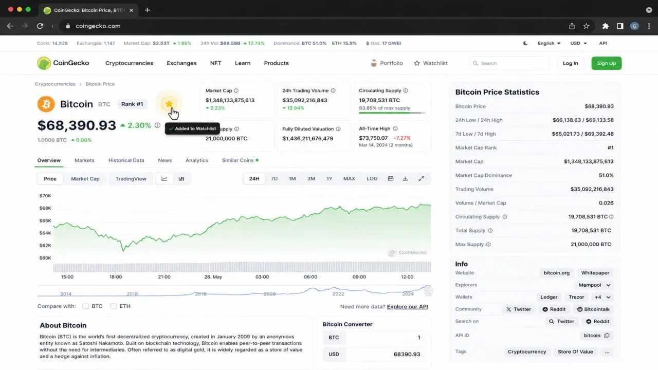Select the TradingView chart toggle

131,179
